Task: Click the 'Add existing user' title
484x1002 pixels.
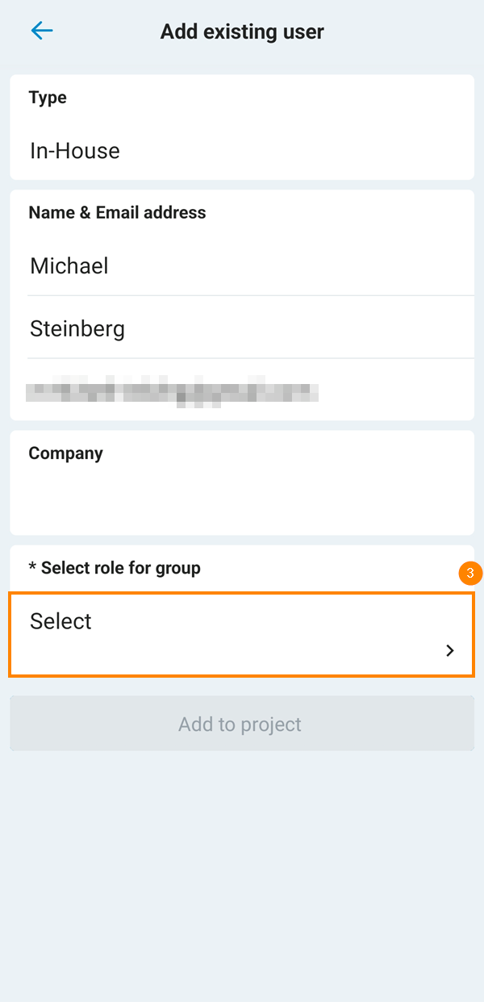Action: click(242, 32)
